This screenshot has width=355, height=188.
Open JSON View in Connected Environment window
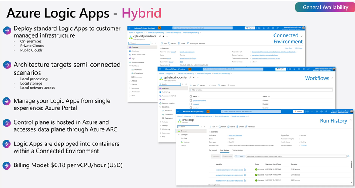[298, 48]
